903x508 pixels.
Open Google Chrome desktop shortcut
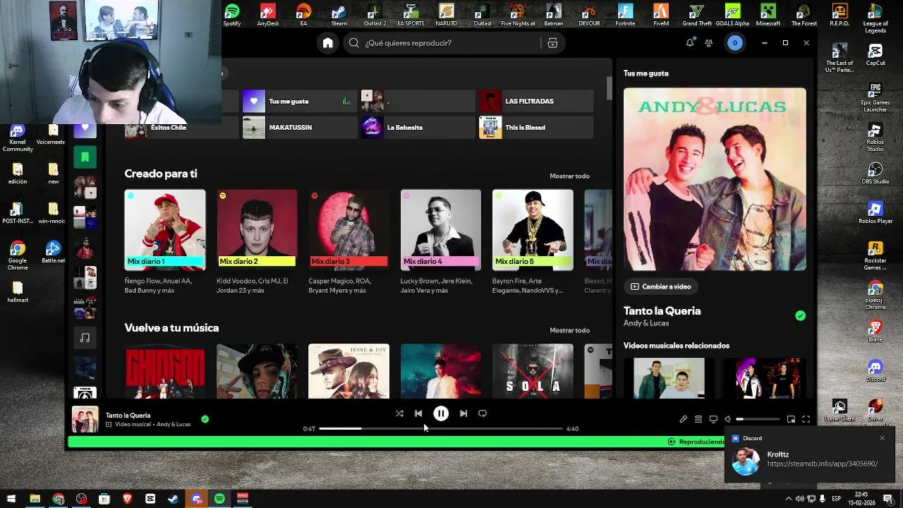pos(18,255)
